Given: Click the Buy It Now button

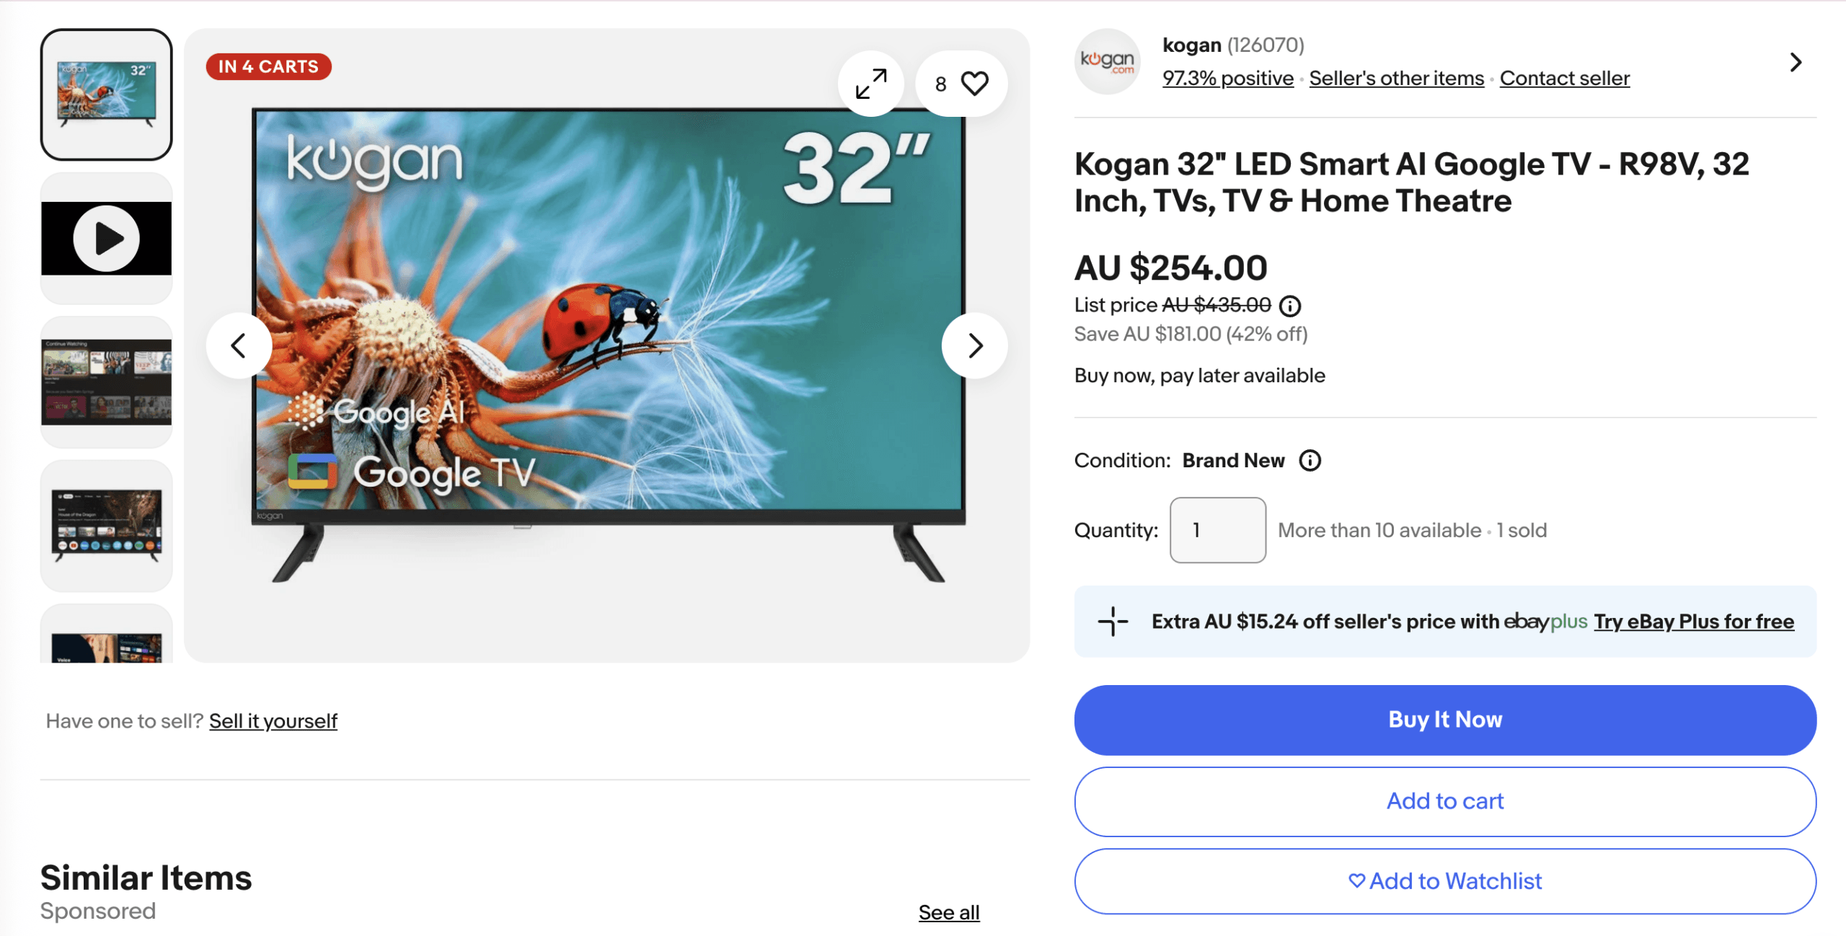Looking at the screenshot, I should 1445,720.
